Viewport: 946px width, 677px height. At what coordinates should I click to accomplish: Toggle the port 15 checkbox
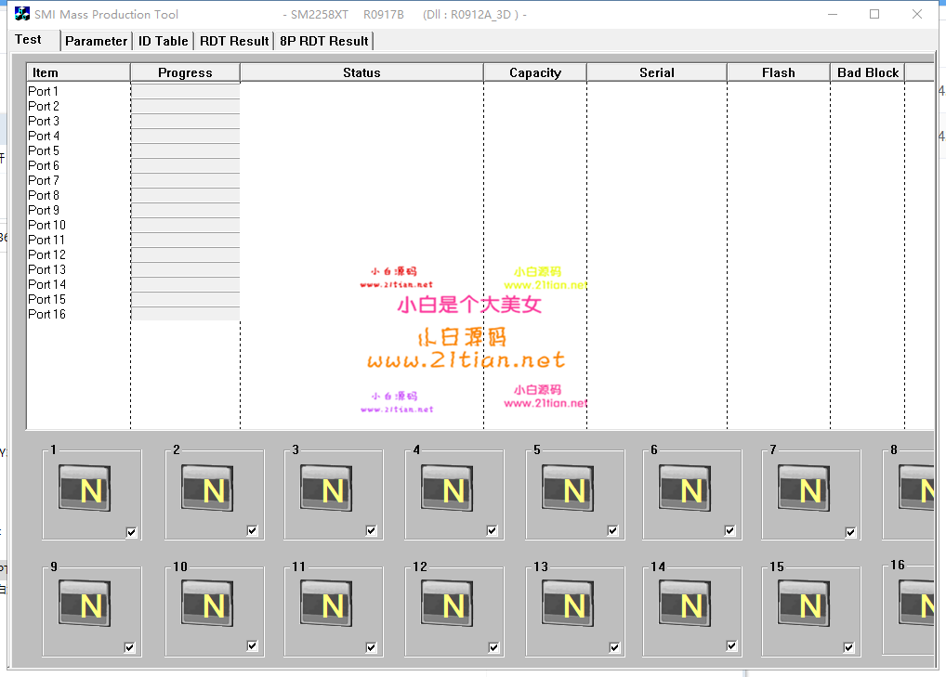tap(849, 648)
